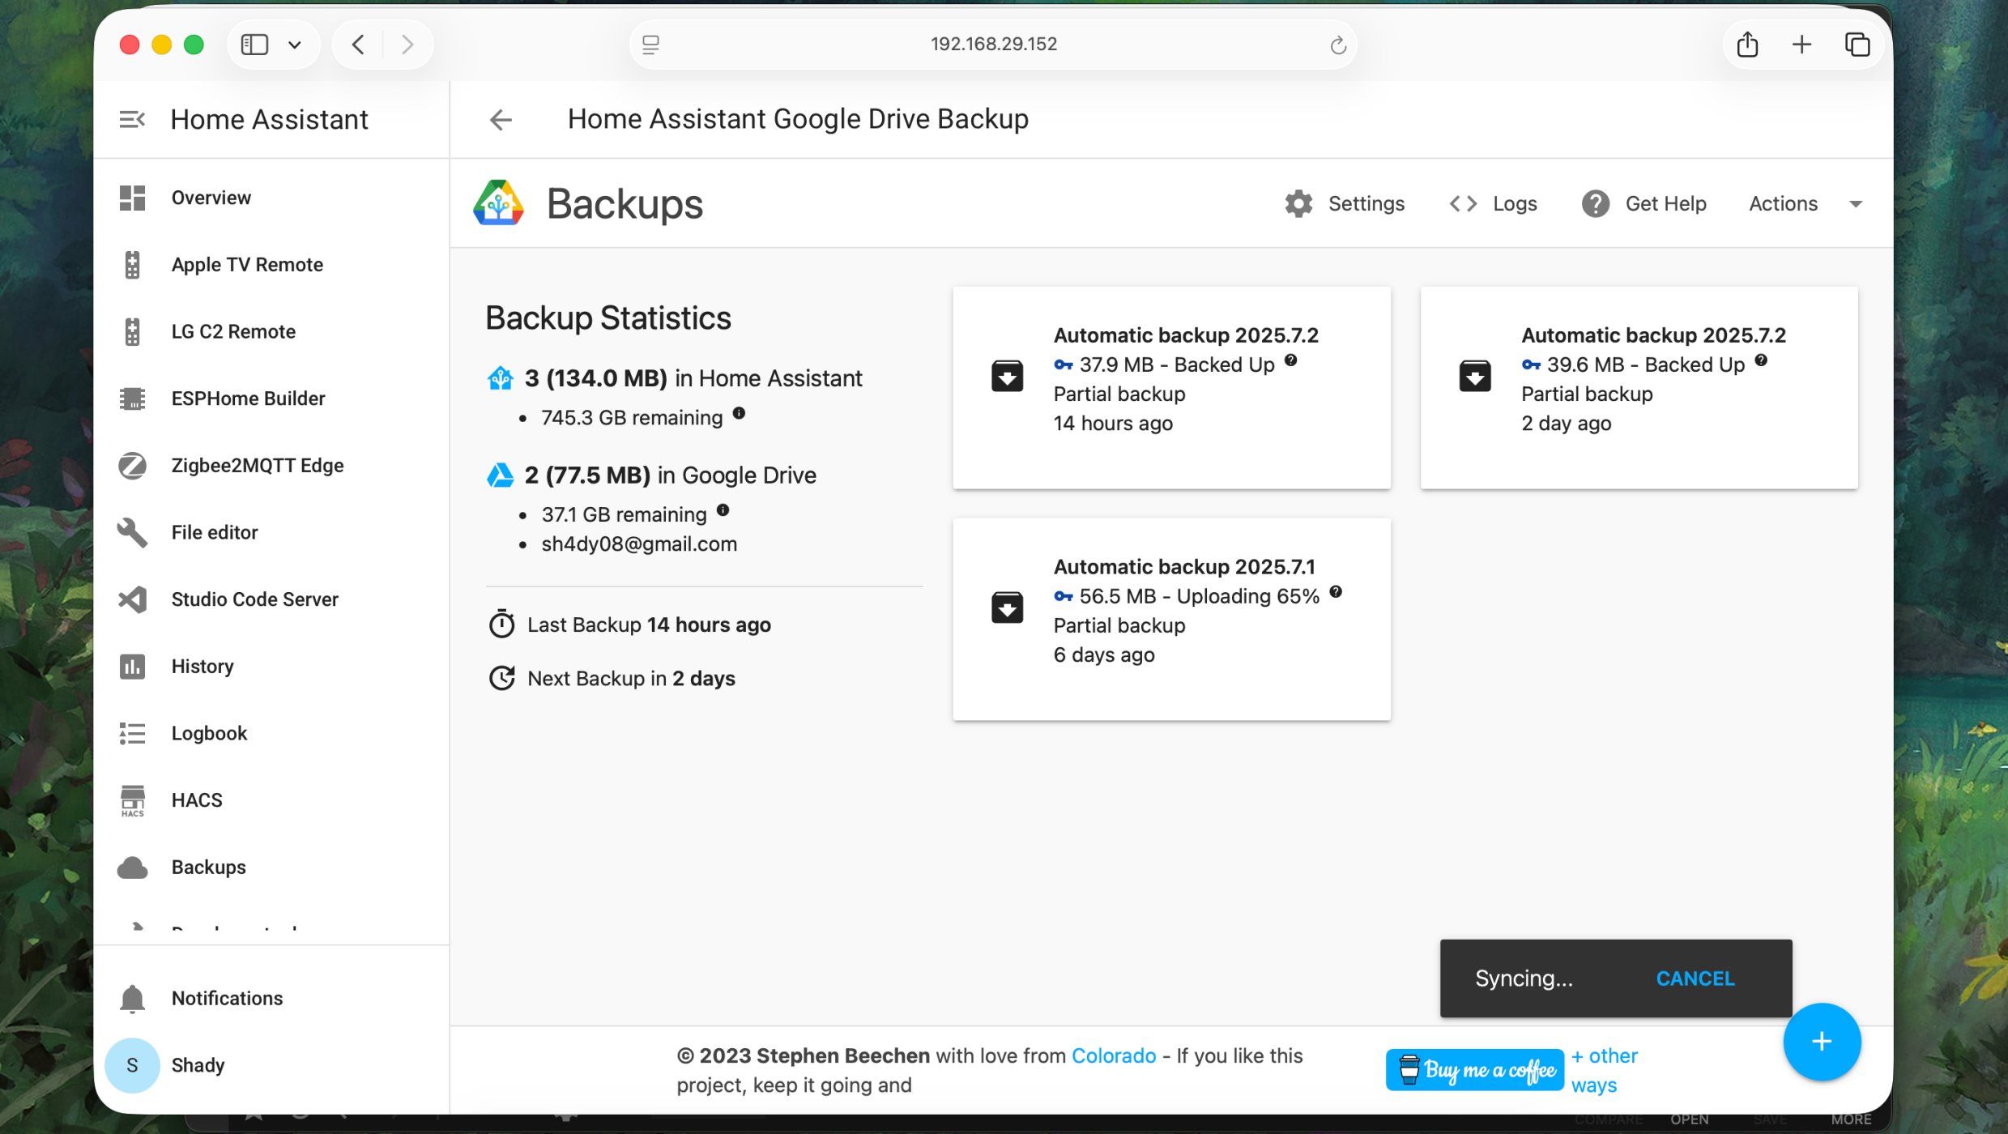Cancel the syncing operation
The width and height of the screenshot is (2008, 1134).
(x=1695, y=978)
